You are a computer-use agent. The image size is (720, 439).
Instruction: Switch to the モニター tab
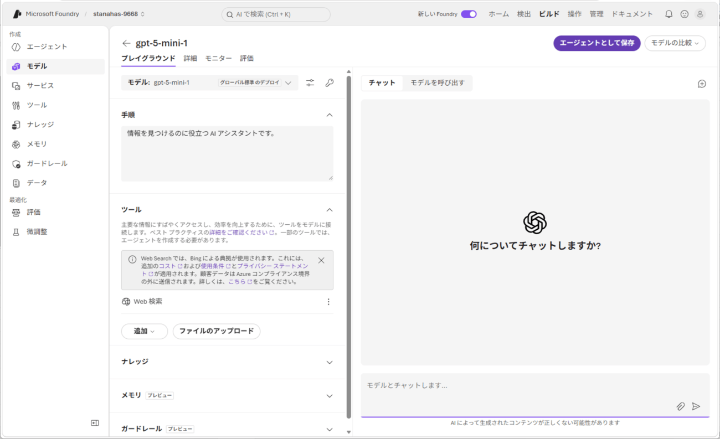219,59
